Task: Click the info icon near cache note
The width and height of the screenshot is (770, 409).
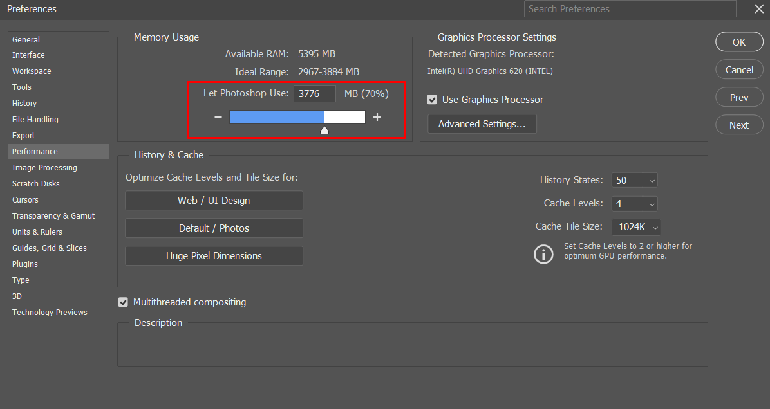Action: click(543, 254)
